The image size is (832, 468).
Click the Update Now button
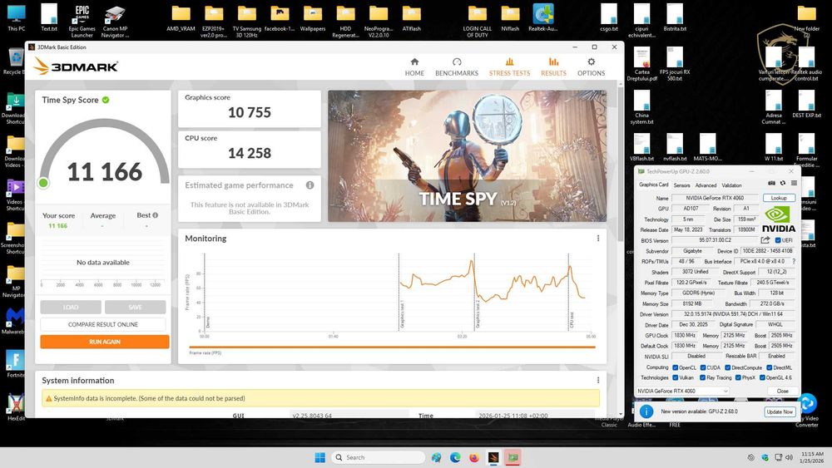pyautogui.click(x=780, y=411)
